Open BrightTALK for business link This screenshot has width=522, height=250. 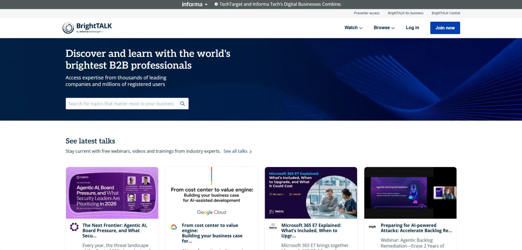405,13
